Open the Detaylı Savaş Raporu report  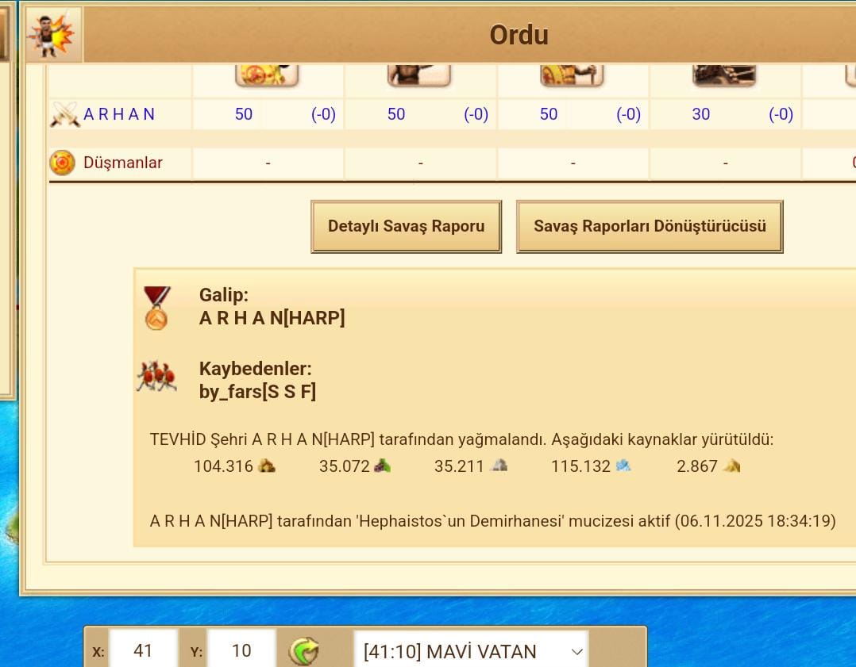(x=407, y=226)
